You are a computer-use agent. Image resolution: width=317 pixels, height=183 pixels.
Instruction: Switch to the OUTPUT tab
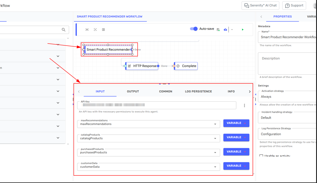tap(133, 91)
